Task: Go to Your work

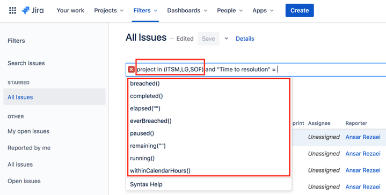Action: [70, 10]
